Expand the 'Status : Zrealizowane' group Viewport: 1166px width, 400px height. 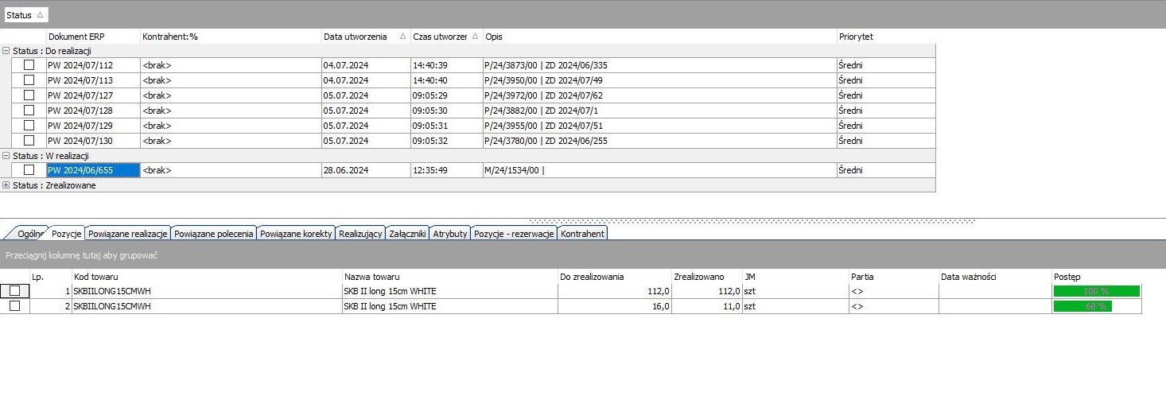click(6, 185)
